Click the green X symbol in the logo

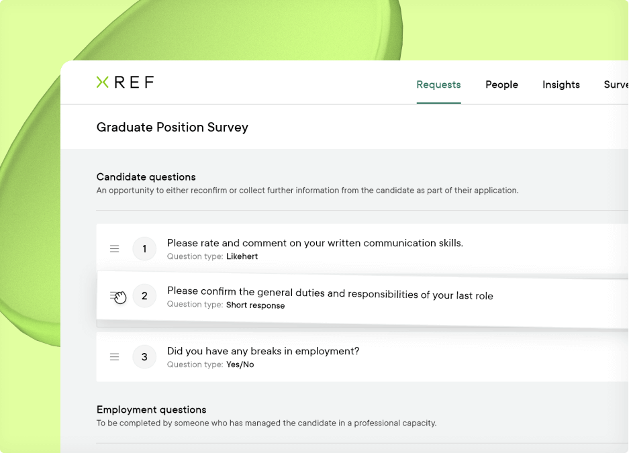(102, 82)
